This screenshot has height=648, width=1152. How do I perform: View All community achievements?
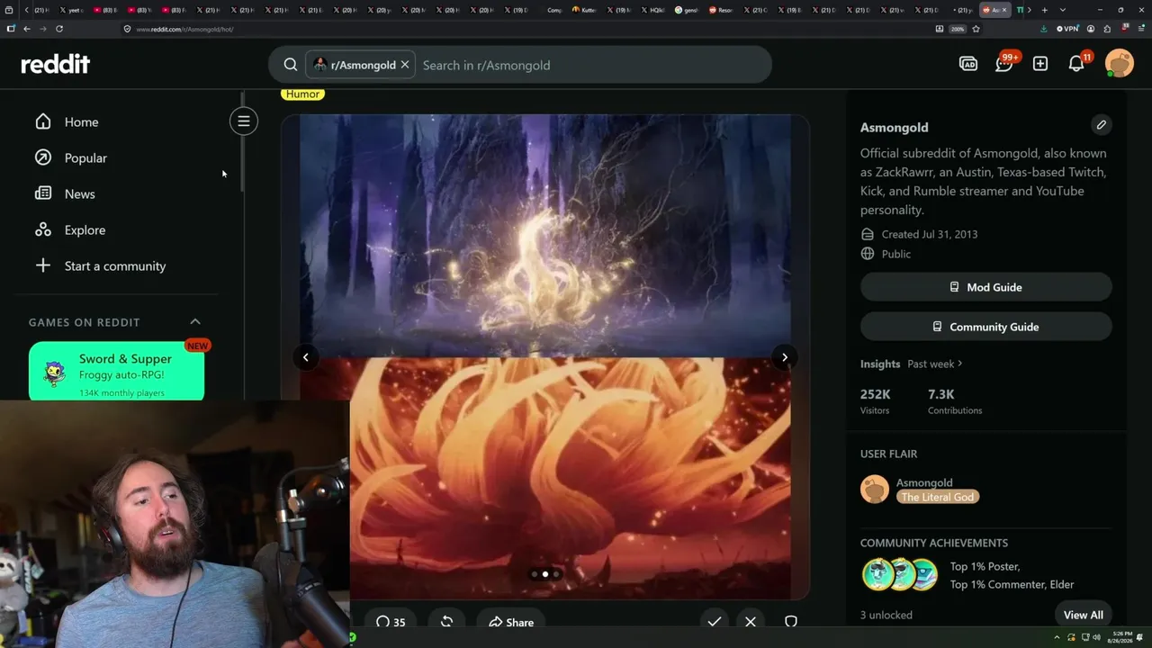click(x=1083, y=615)
